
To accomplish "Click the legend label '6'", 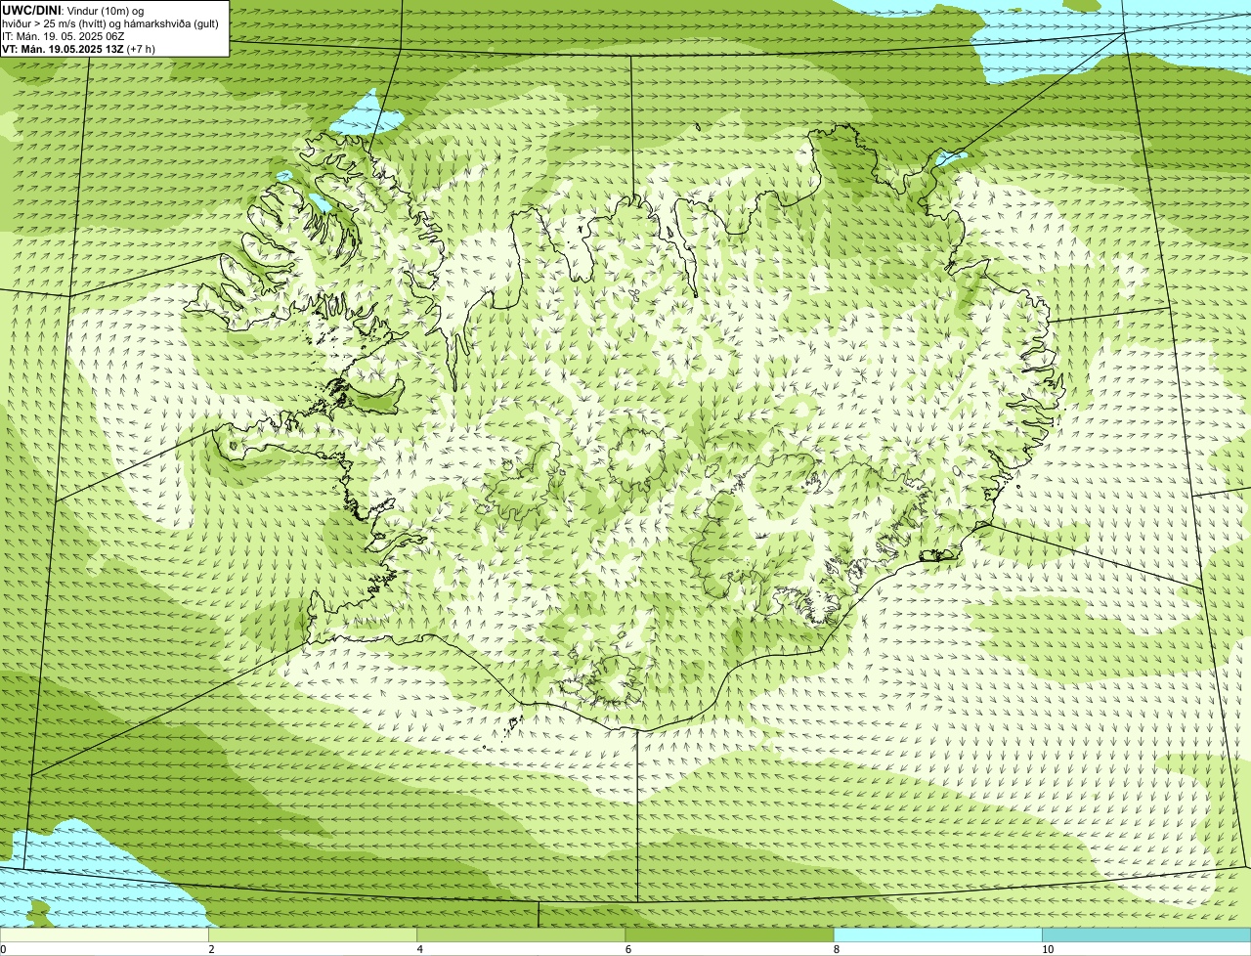I will [628, 949].
